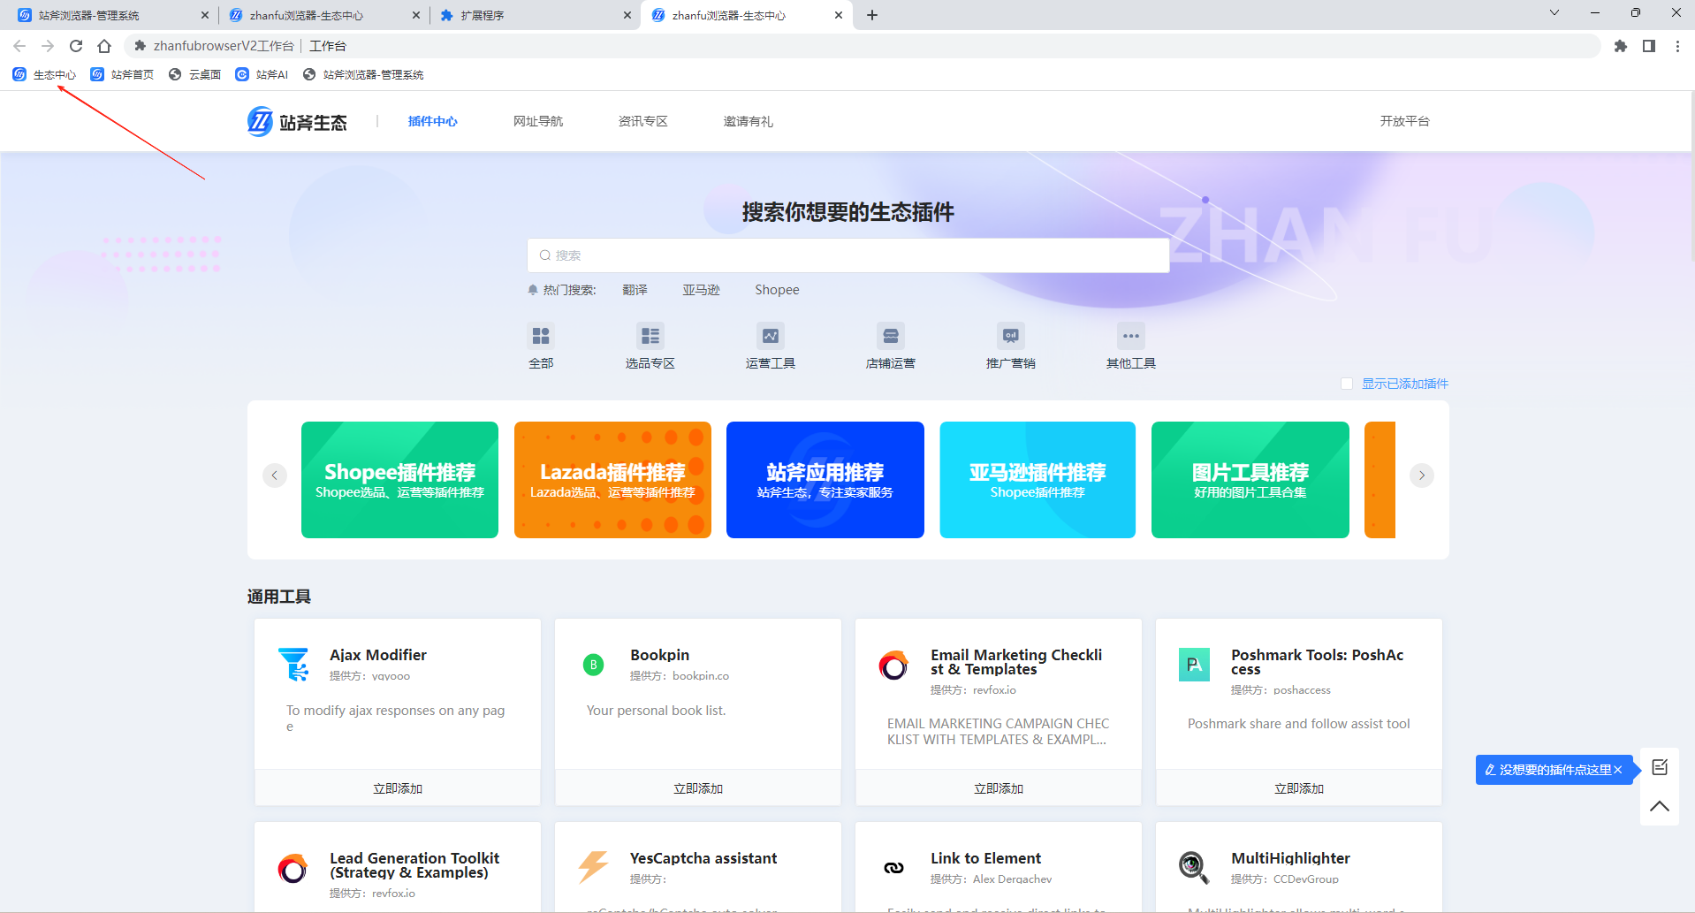1695x913 pixels.
Task: Open the 生态中心 bookmark
Action: pos(45,74)
